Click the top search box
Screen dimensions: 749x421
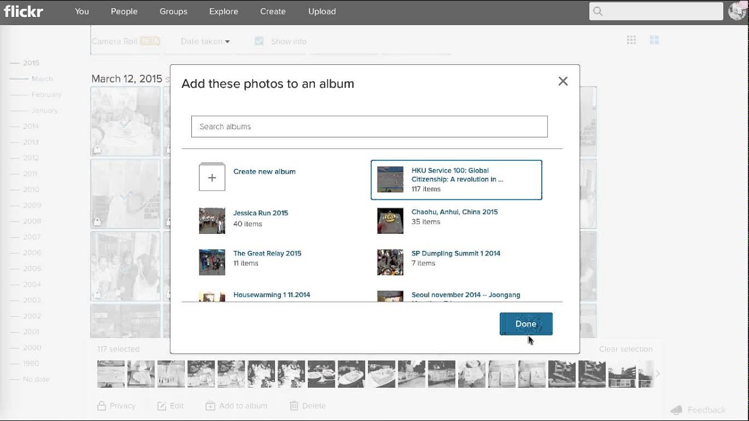click(x=656, y=11)
